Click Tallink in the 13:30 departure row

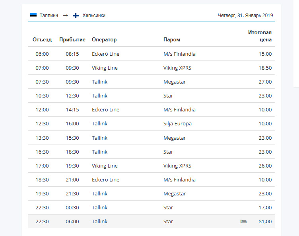click(100, 138)
